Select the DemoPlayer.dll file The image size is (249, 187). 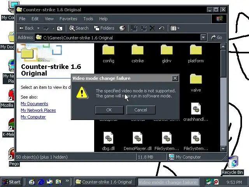point(137,138)
